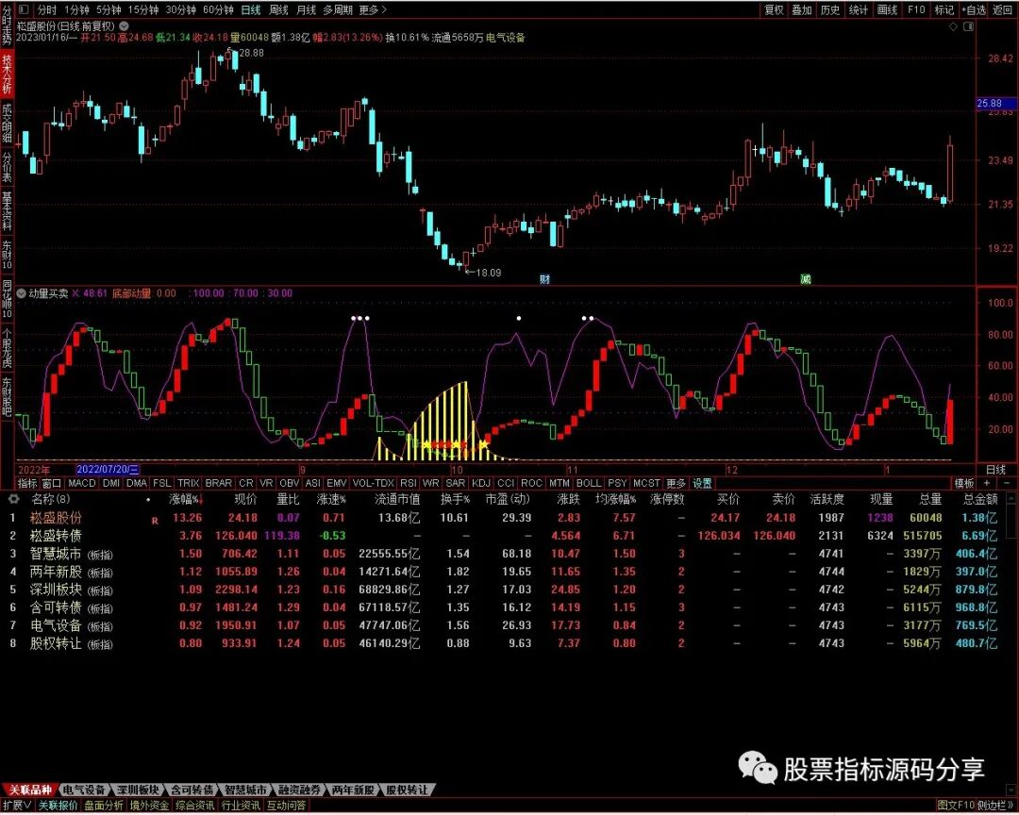Image resolution: width=1019 pixels, height=815 pixels.
Task: Switch to 5分钟 period
Action: (x=109, y=9)
